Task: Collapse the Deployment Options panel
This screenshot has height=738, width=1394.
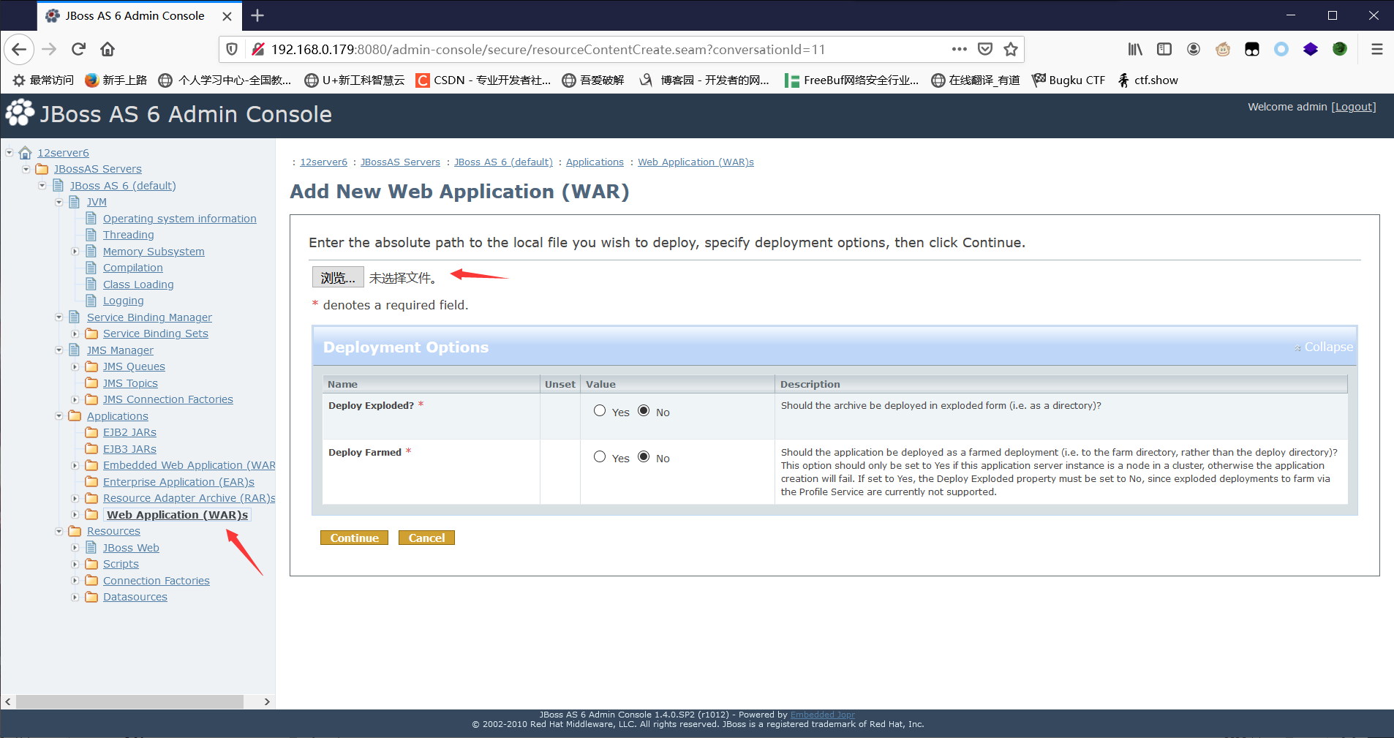Action: (1324, 347)
